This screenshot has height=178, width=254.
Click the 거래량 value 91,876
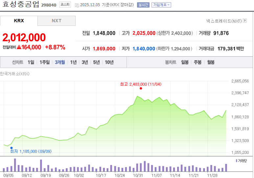point(221,33)
